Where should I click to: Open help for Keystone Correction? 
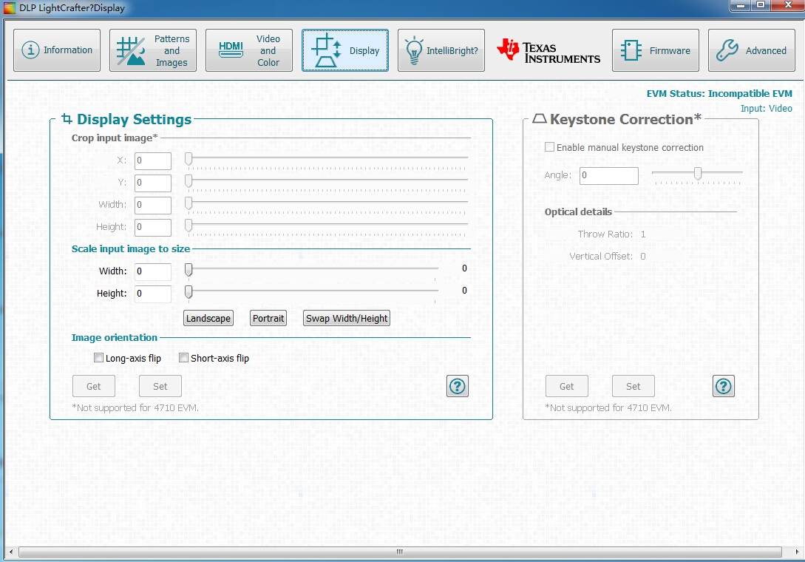pyautogui.click(x=724, y=386)
